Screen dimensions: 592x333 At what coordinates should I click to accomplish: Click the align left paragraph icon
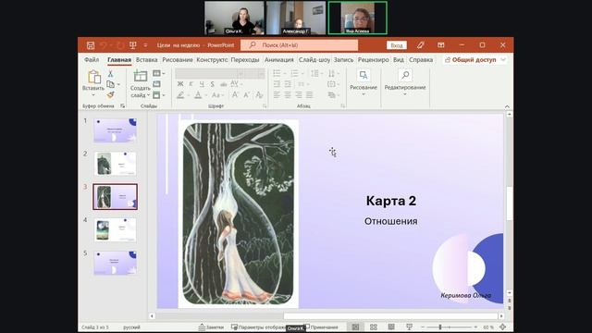277,94
